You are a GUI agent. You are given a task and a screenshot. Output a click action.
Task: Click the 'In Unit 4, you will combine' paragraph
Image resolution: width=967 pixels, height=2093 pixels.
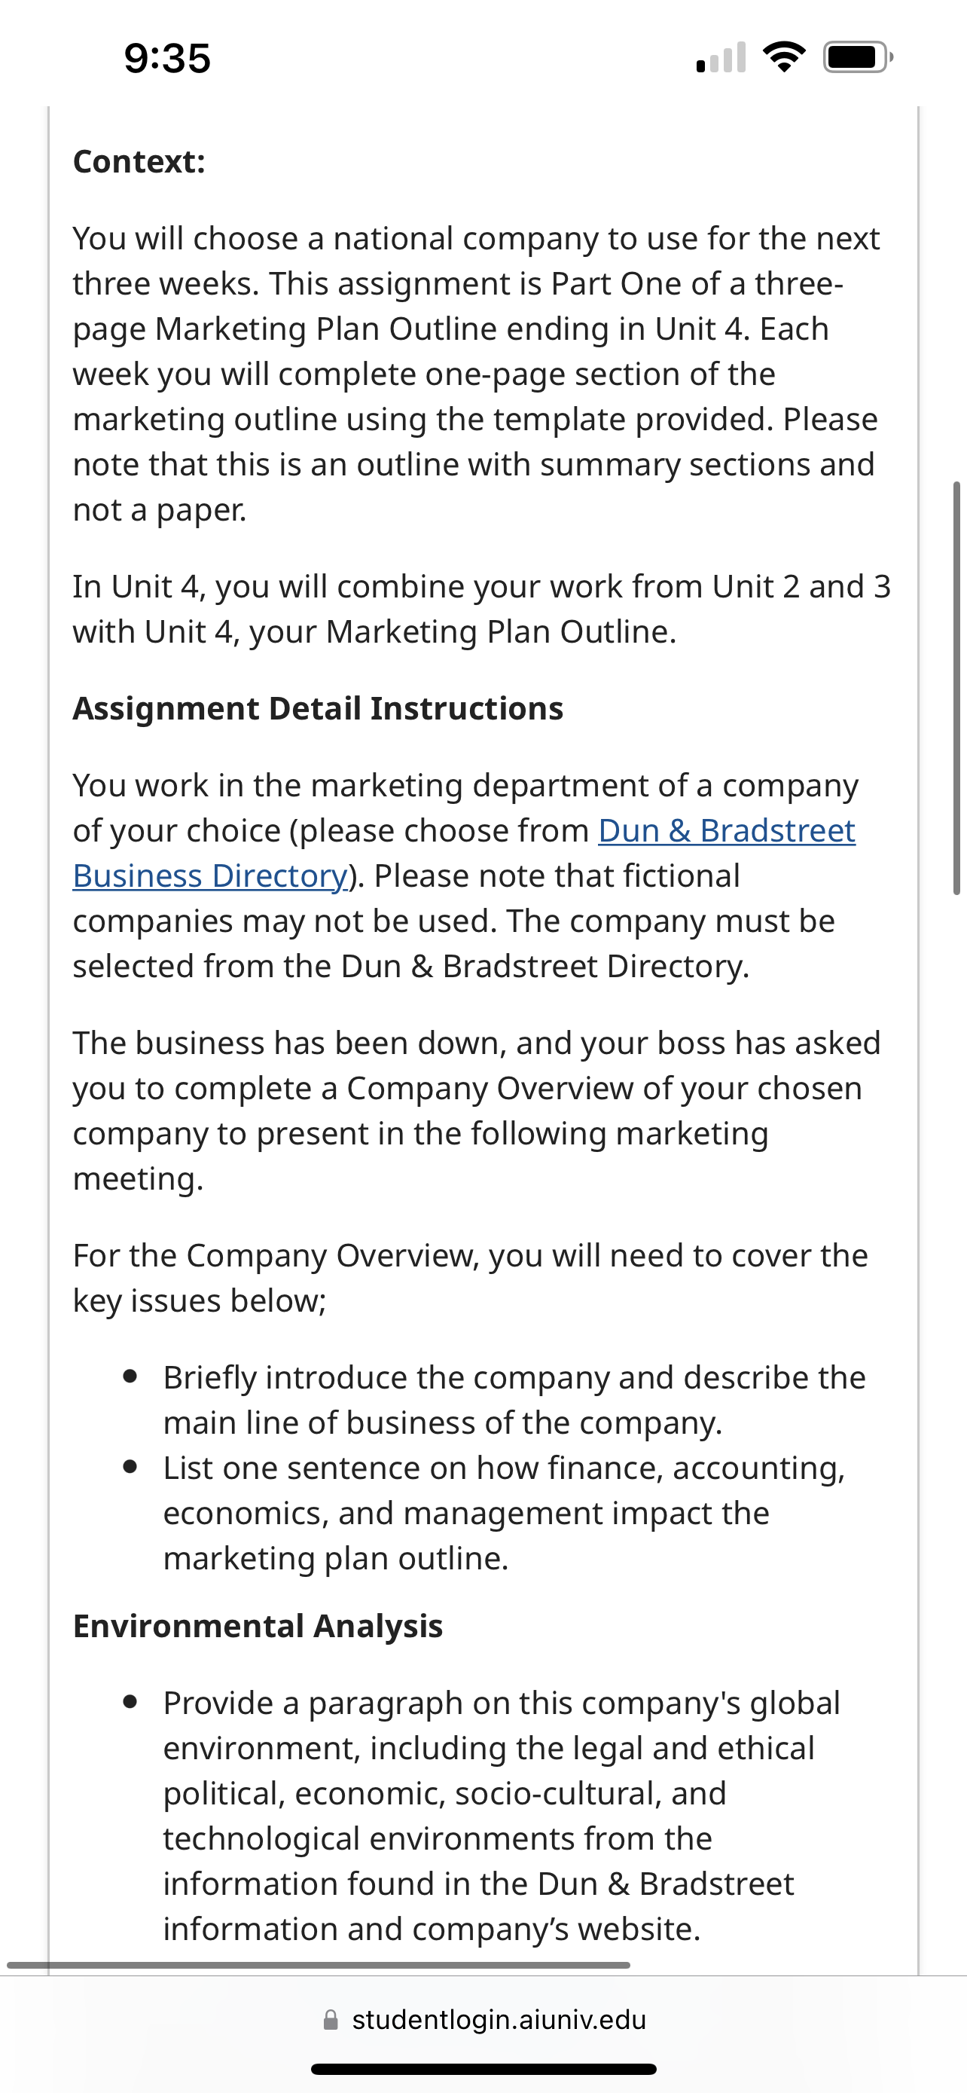pyautogui.click(x=482, y=609)
